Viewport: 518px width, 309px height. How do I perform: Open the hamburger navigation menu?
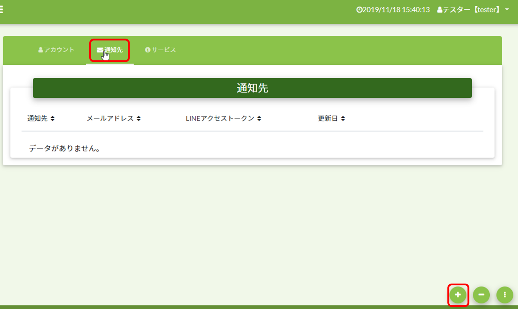coord(2,9)
